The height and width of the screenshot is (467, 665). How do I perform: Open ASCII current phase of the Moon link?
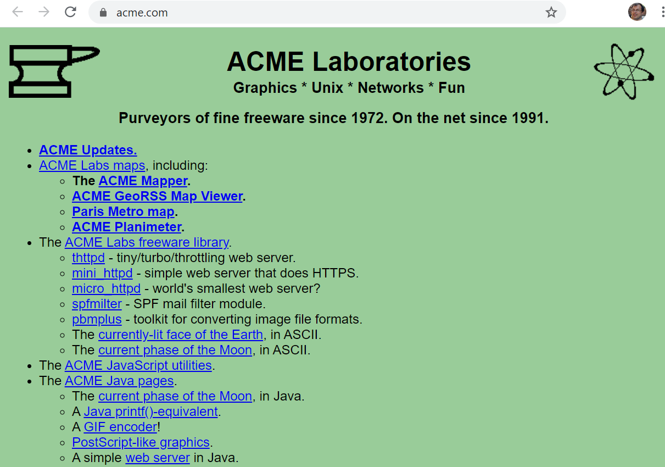tap(175, 350)
